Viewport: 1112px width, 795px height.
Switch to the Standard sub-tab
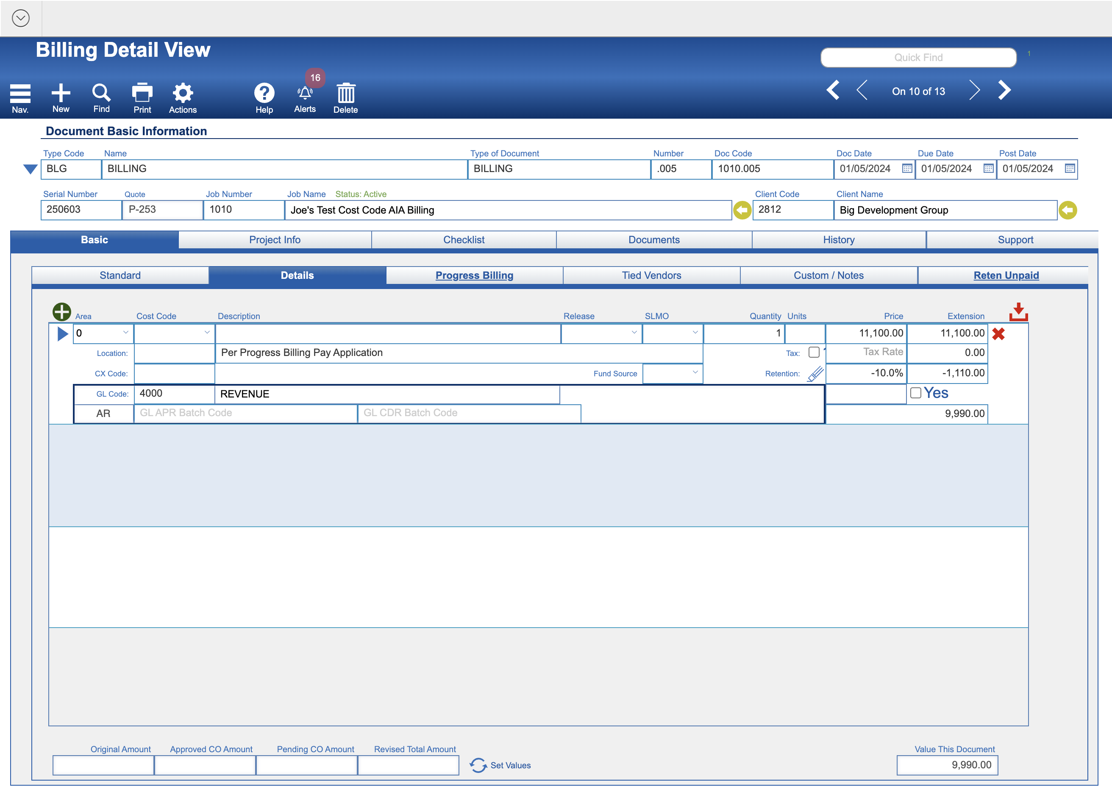[120, 275]
